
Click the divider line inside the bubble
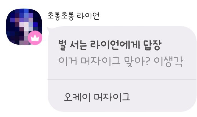click(x=122, y=79)
